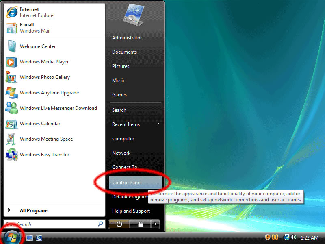Click the power button

[x=119, y=224]
